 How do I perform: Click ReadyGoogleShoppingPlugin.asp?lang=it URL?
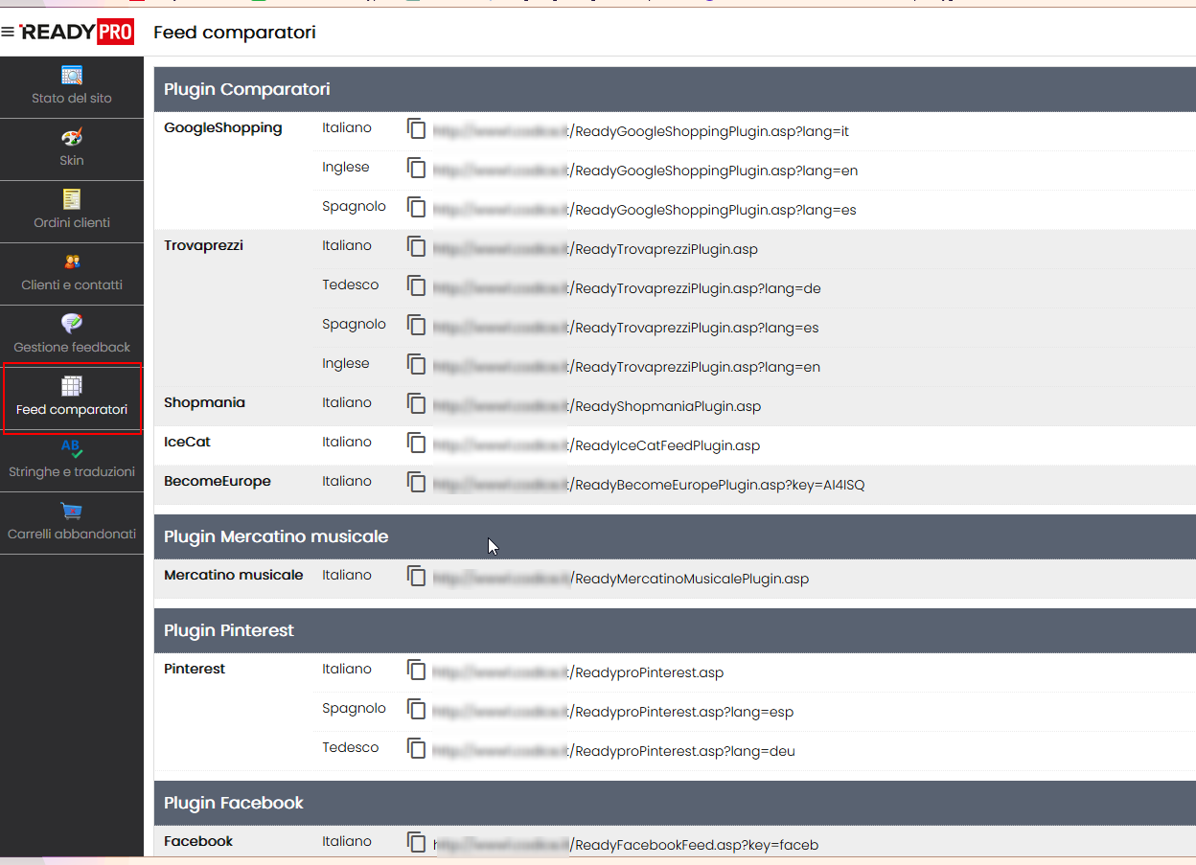(641, 132)
